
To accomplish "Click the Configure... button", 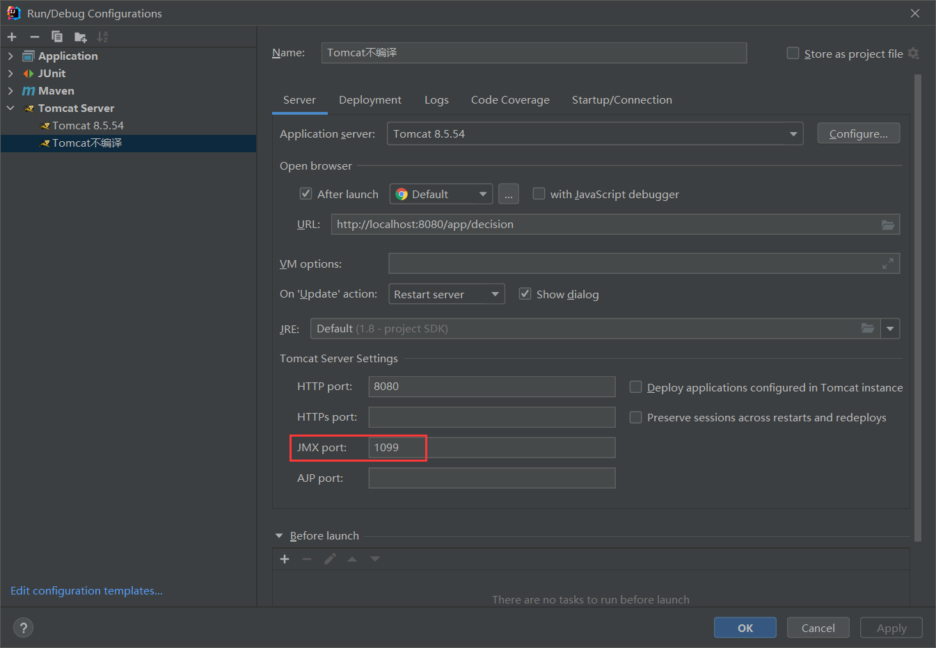I will tap(858, 134).
